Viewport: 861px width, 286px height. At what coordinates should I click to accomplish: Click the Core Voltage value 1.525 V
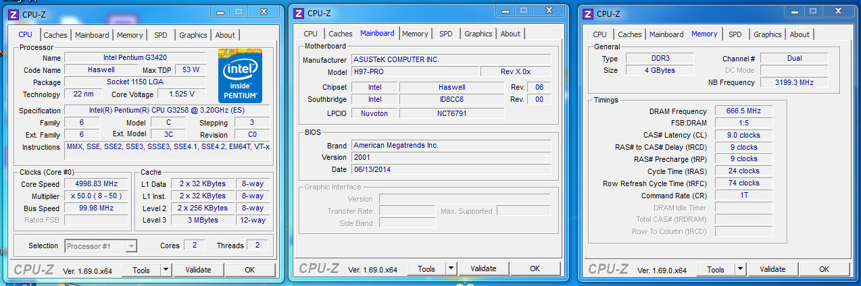click(176, 94)
